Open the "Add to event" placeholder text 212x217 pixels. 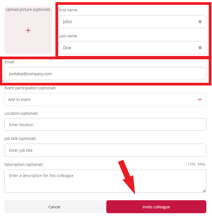(x=19, y=100)
